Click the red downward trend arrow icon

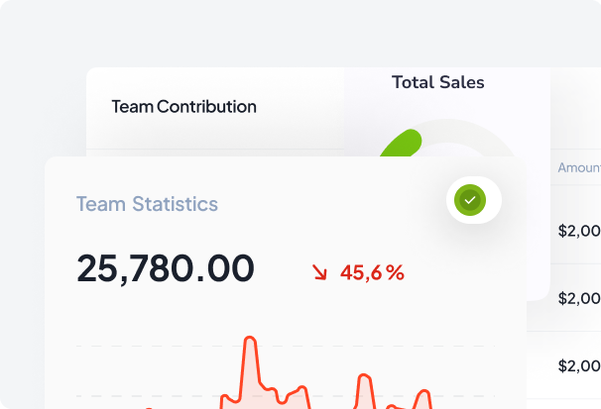pyautogui.click(x=319, y=272)
